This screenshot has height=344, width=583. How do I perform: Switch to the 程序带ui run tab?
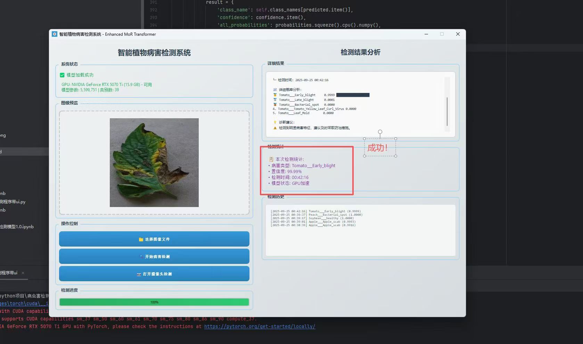point(9,273)
